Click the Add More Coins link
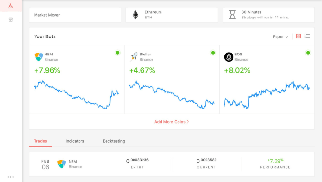Viewport: 322px width, 182px height. [172, 122]
